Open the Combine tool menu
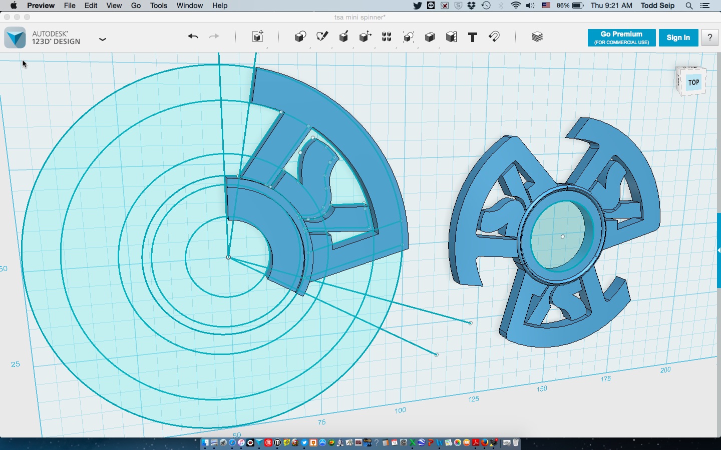This screenshot has height=450, width=721. point(430,36)
